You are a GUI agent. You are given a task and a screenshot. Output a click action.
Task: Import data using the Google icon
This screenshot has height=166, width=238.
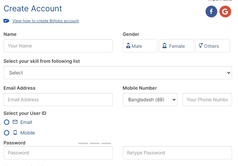(x=225, y=11)
